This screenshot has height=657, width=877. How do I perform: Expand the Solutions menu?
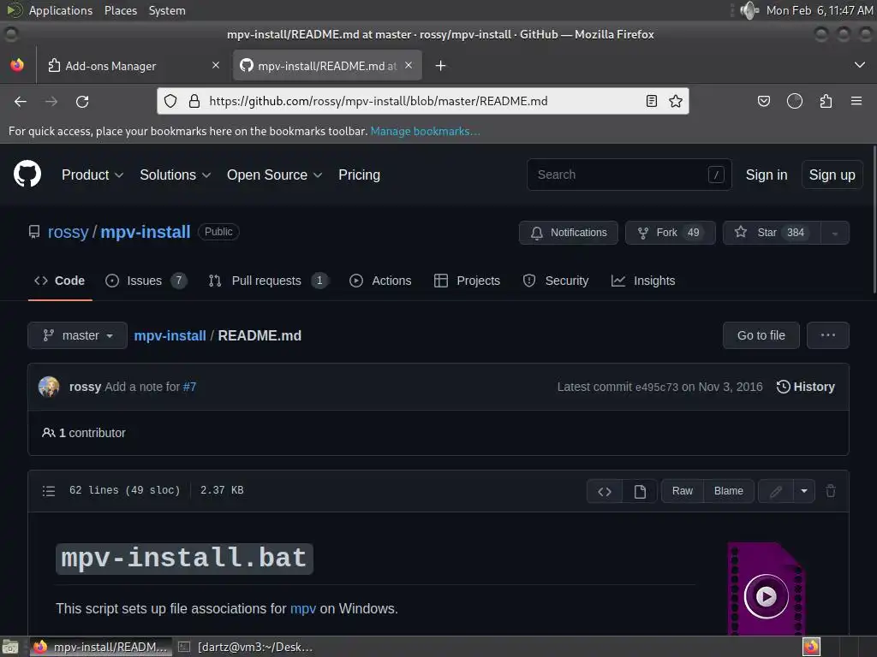[x=175, y=175]
